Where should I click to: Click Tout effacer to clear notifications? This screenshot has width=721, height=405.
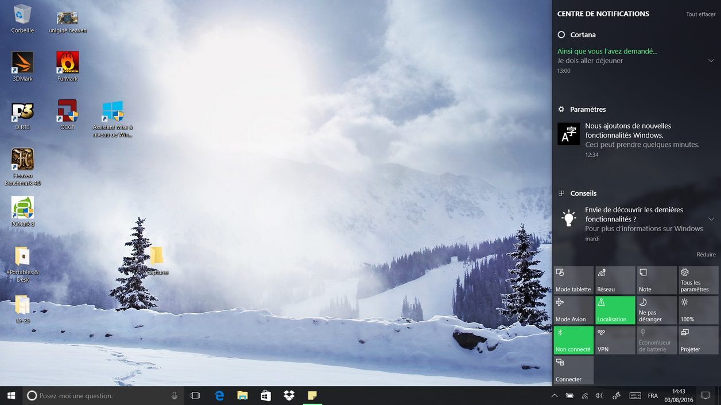(700, 14)
